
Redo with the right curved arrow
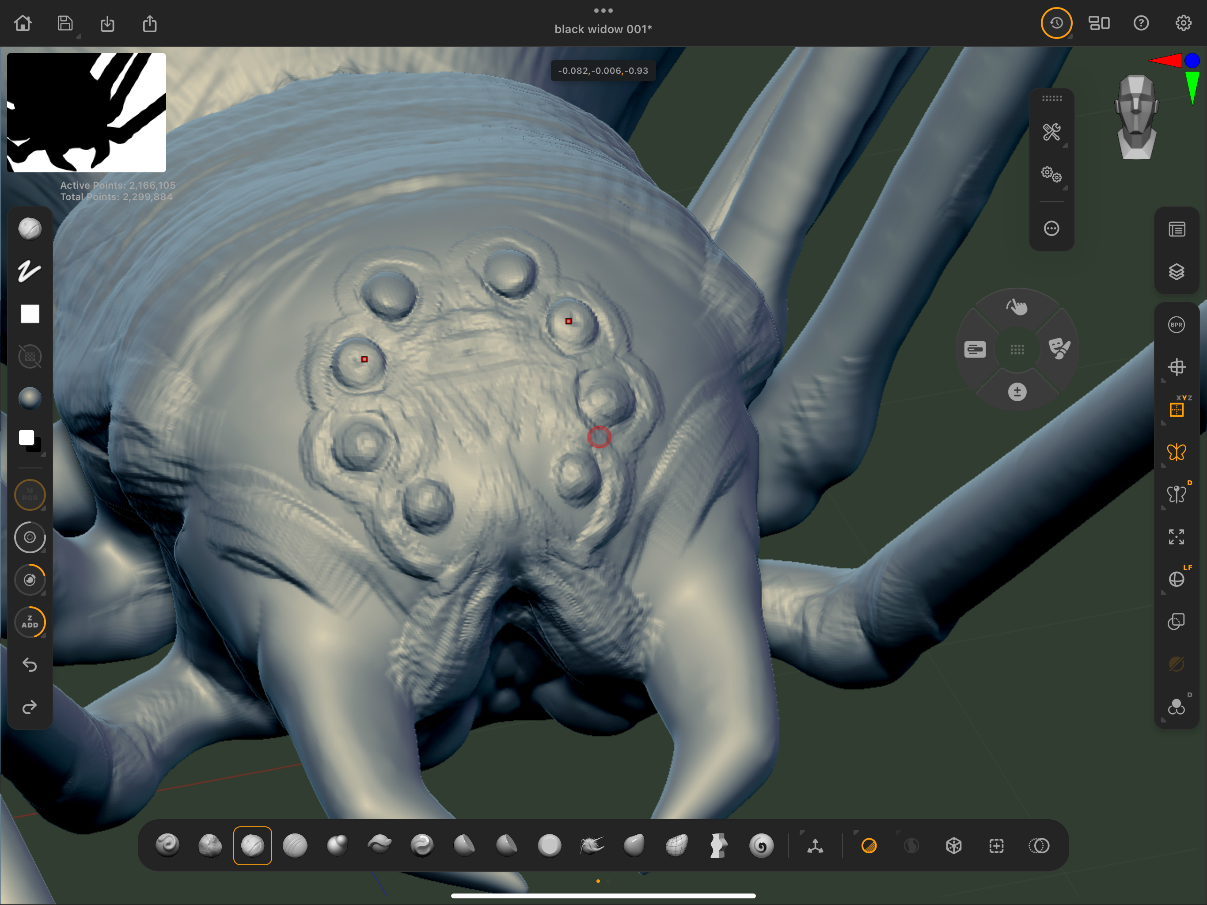coord(30,707)
